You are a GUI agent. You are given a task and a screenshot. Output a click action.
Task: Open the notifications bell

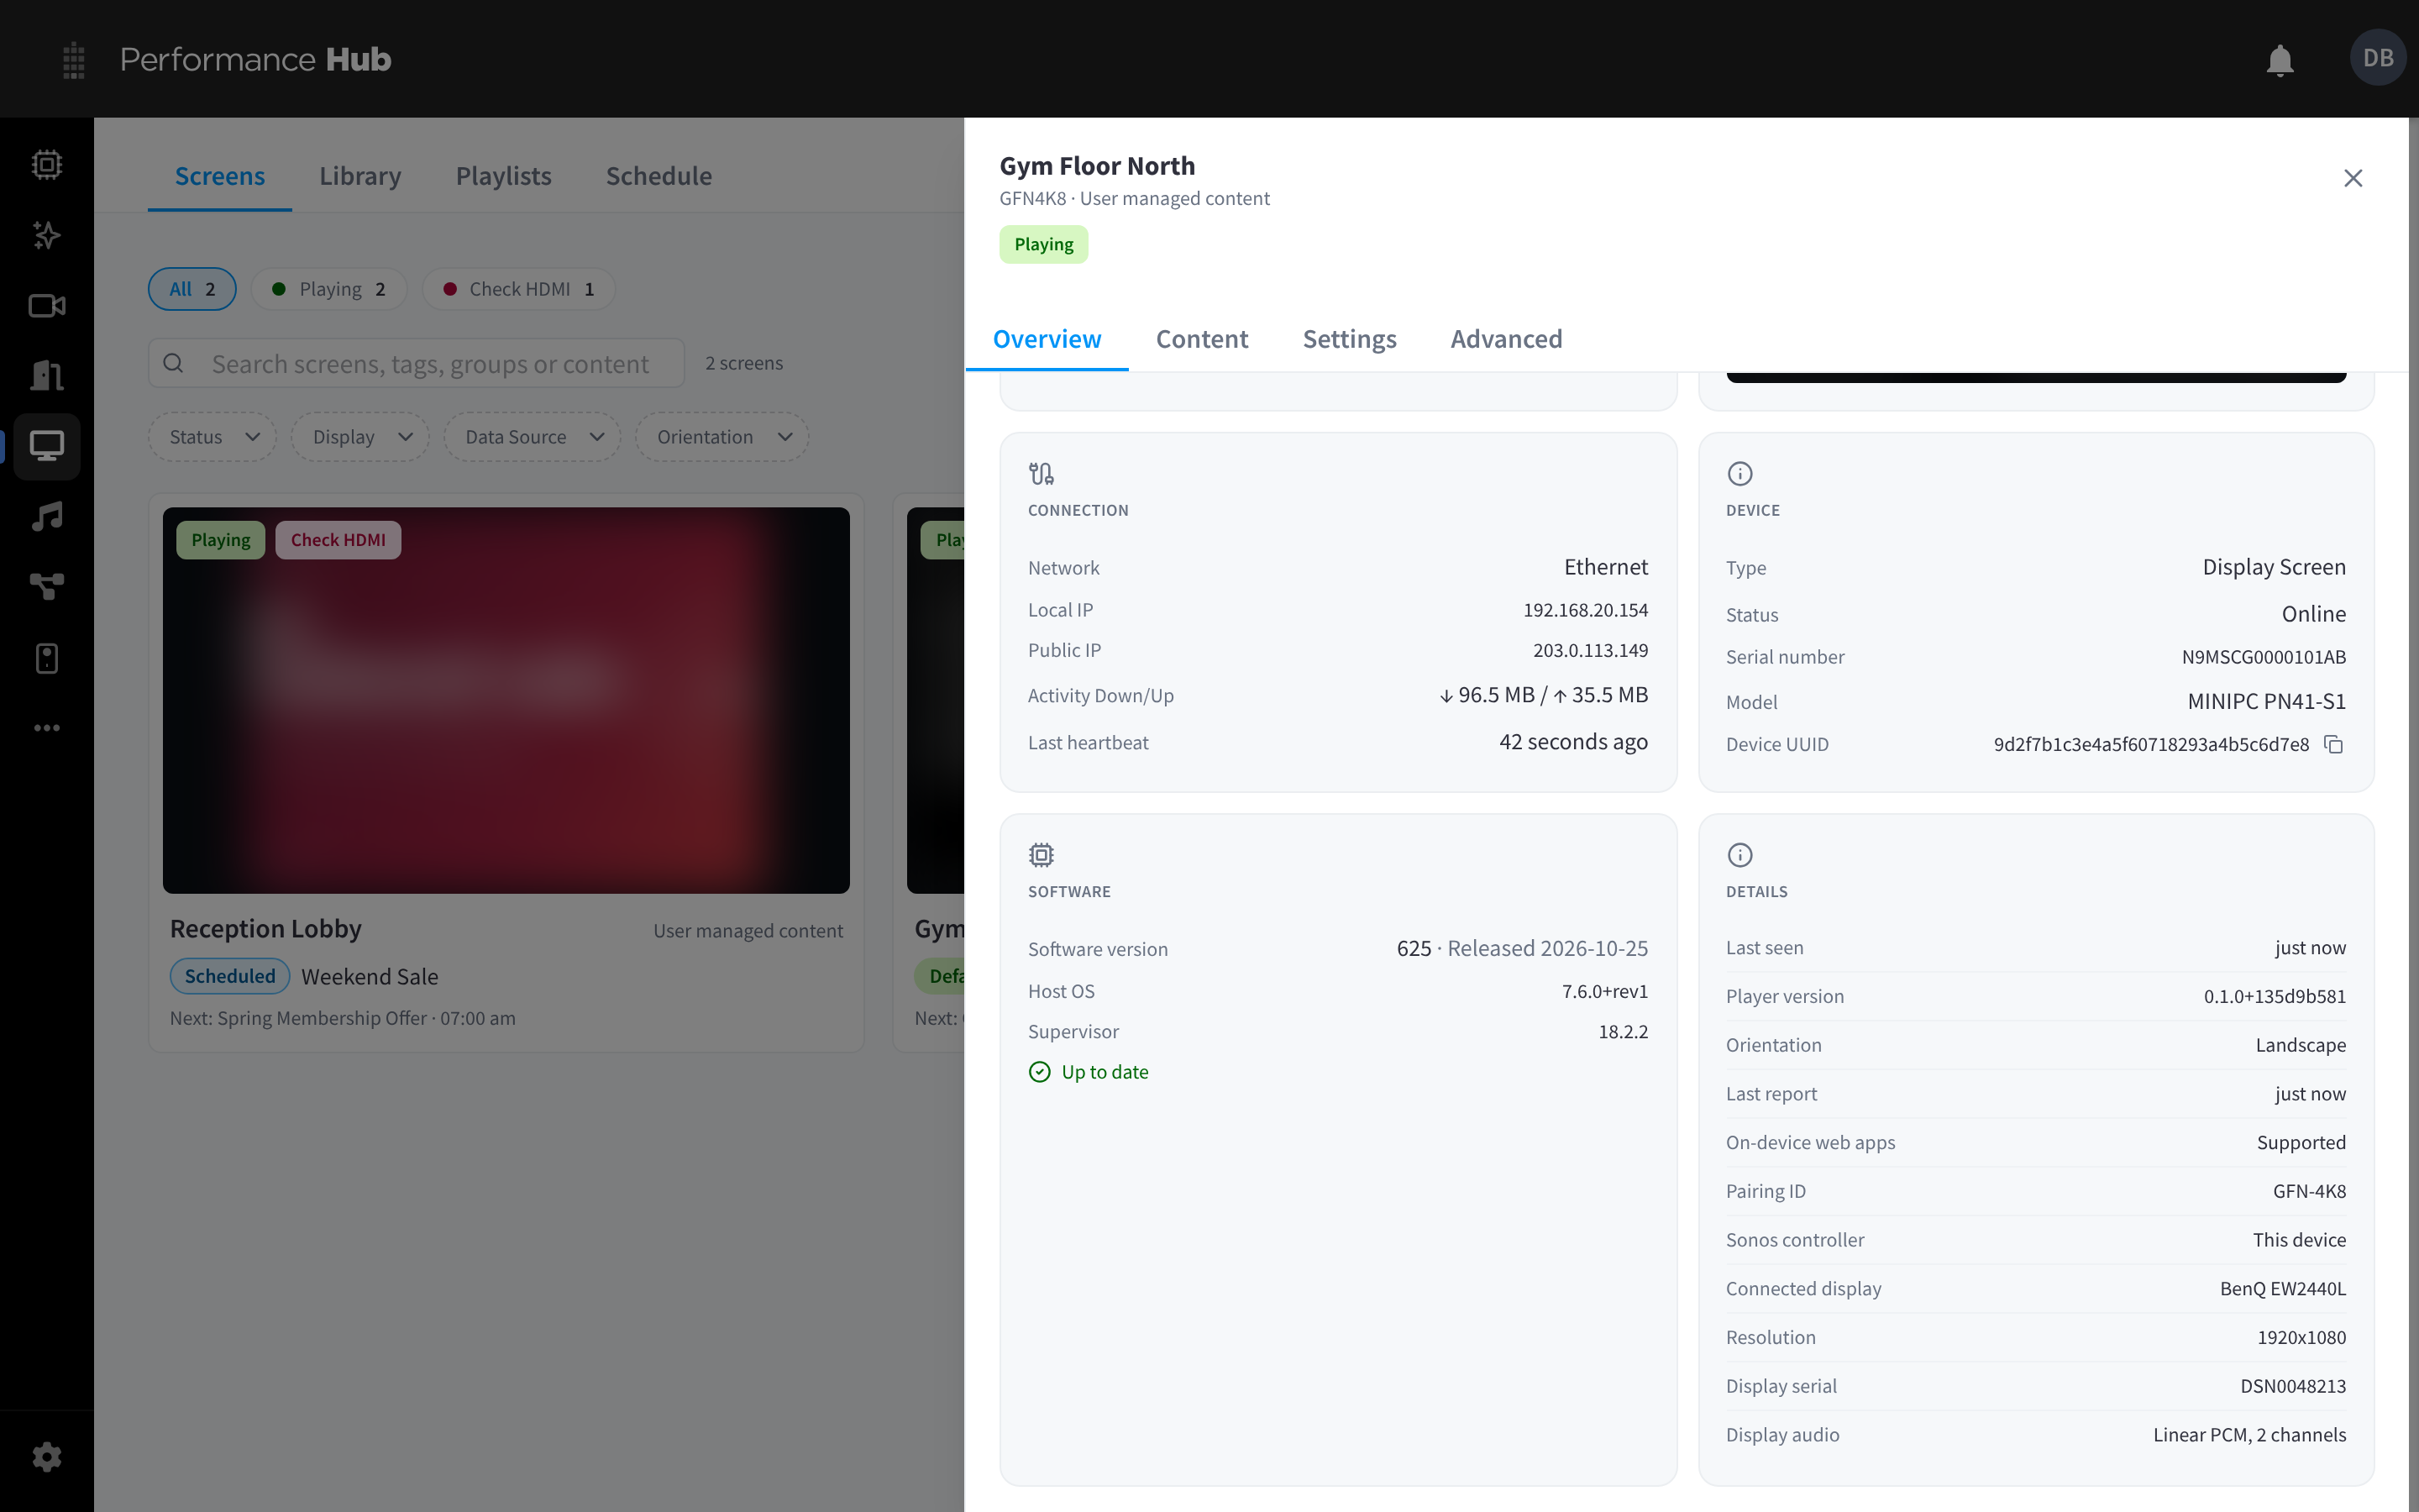2279,60
